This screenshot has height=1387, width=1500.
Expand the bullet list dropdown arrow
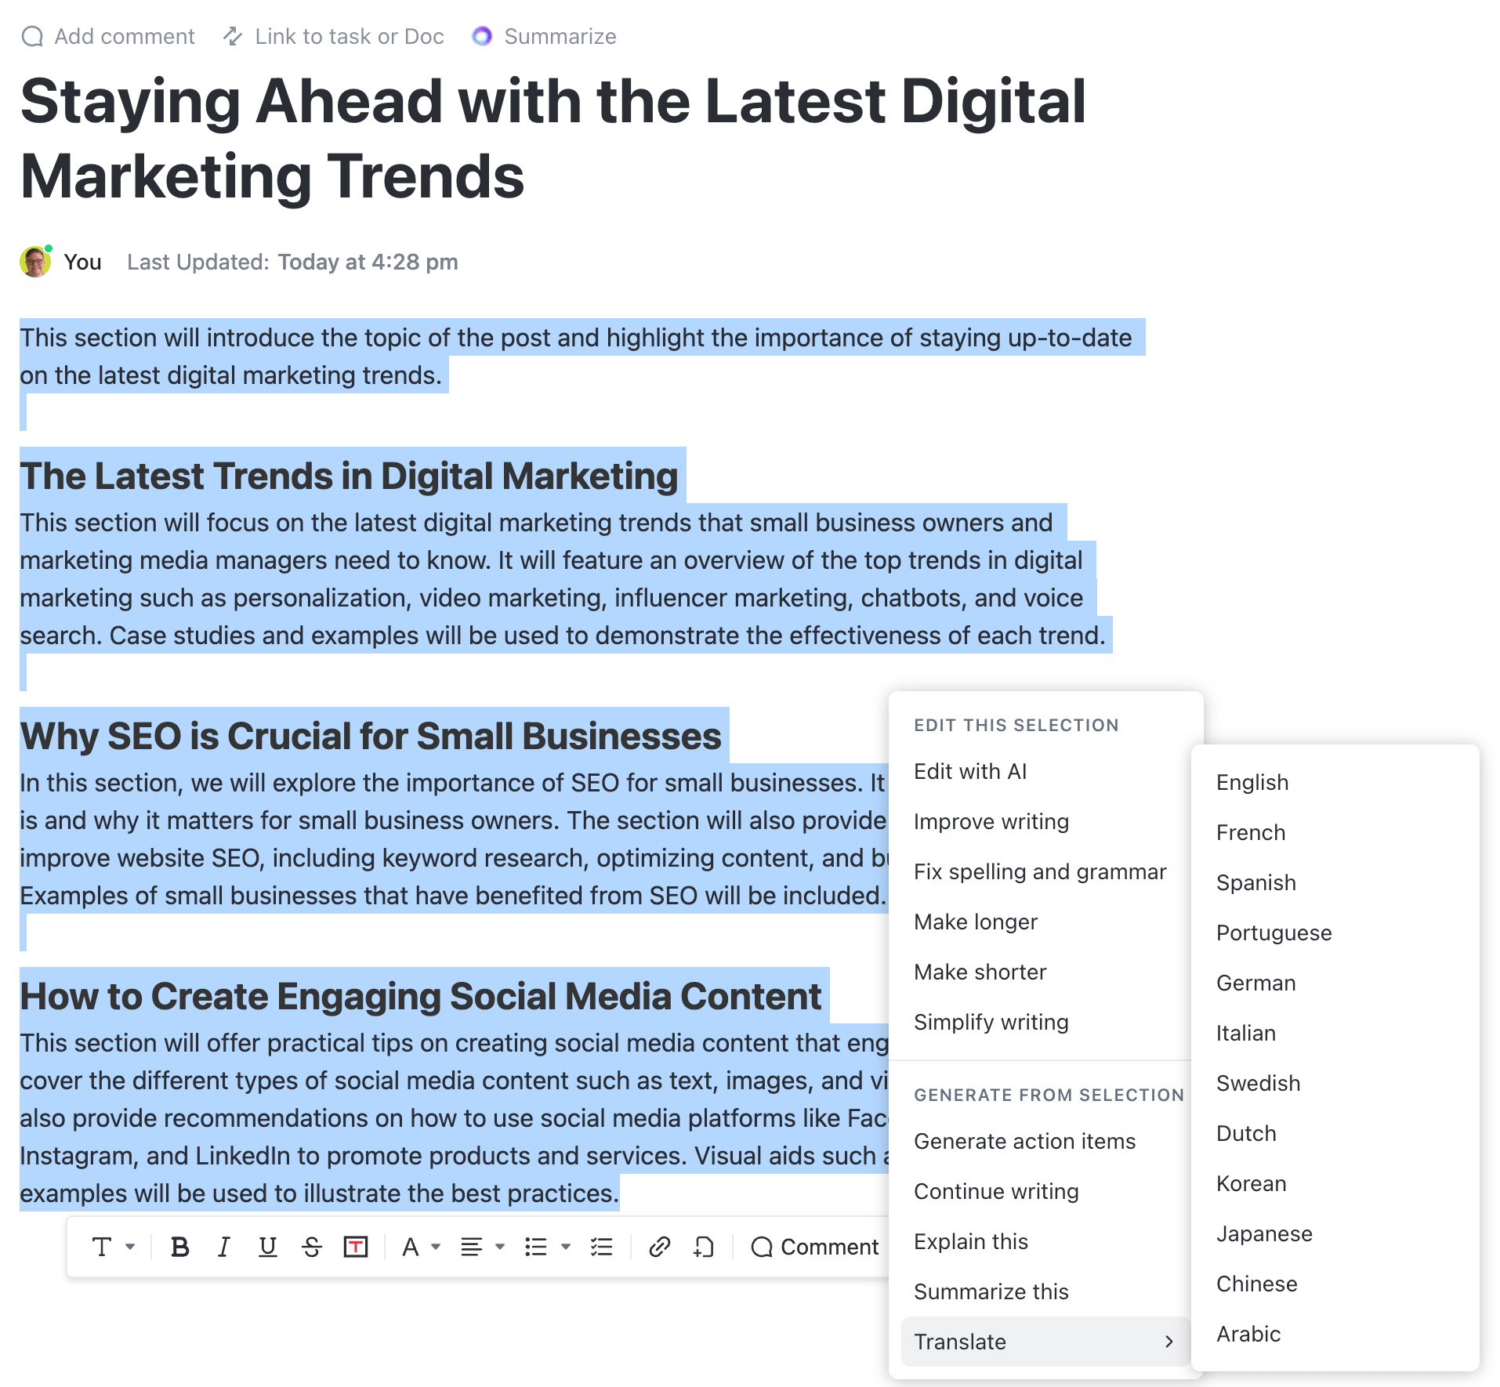click(566, 1247)
